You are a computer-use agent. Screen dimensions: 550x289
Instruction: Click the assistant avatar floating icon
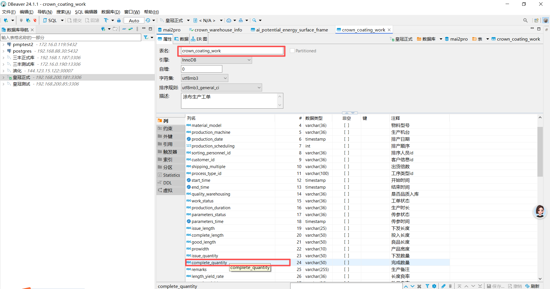pyautogui.click(x=540, y=212)
